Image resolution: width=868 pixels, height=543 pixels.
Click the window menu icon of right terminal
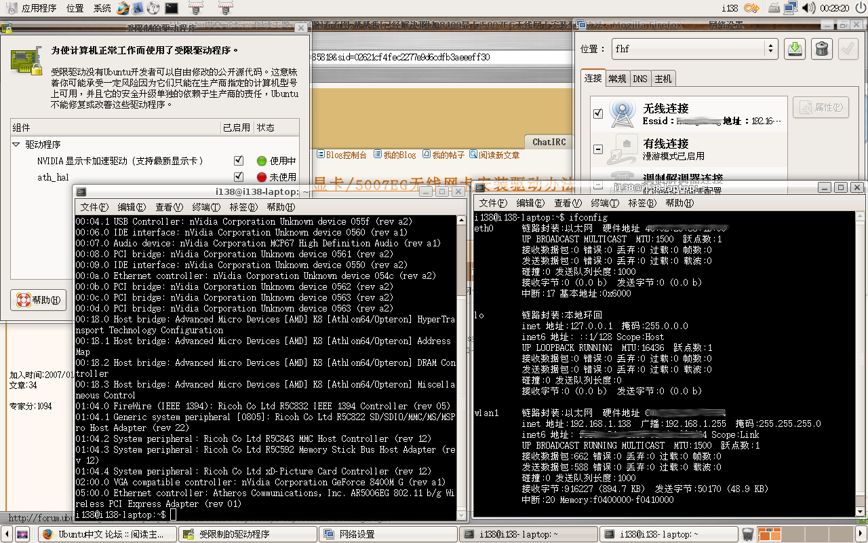[x=479, y=187]
